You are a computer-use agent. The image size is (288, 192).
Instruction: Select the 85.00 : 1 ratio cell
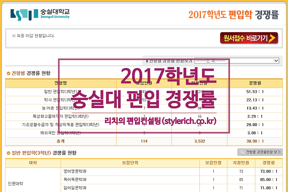(x=269, y=180)
